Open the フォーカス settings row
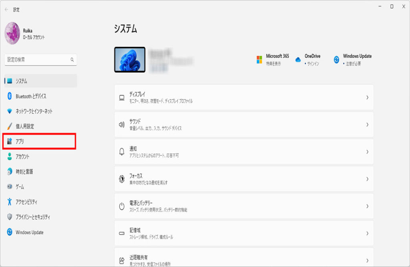The width and height of the screenshot is (410, 267). (243, 179)
